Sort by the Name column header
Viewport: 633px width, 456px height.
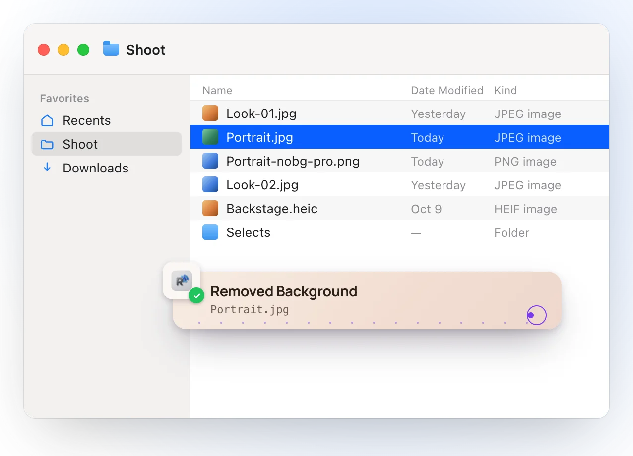click(x=217, y=90)
